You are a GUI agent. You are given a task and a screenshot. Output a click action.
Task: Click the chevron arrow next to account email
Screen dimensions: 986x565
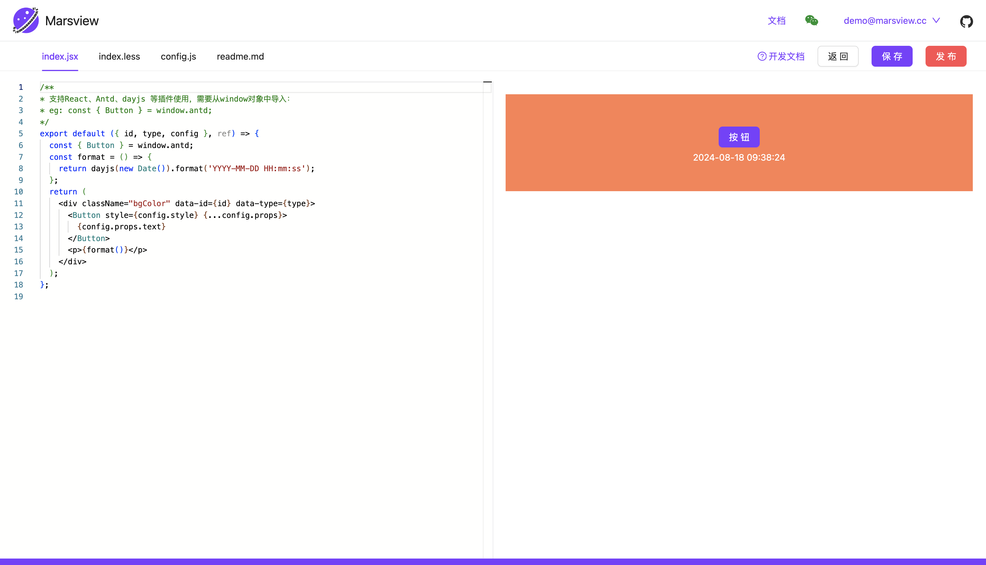click(x=936, y=20)
